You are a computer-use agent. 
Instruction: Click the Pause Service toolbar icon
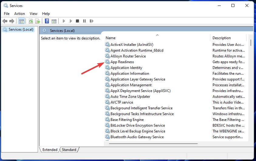84,21
